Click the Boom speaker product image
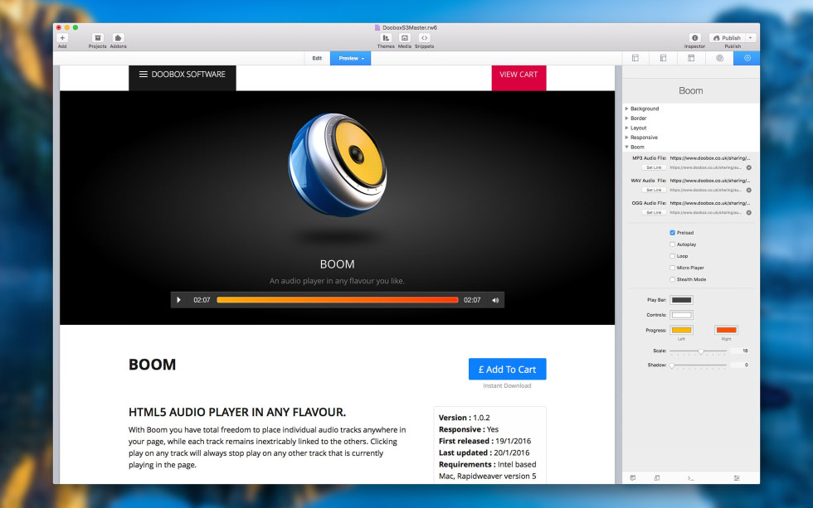The height and width of the screenshot is (508, 813). 338,165
